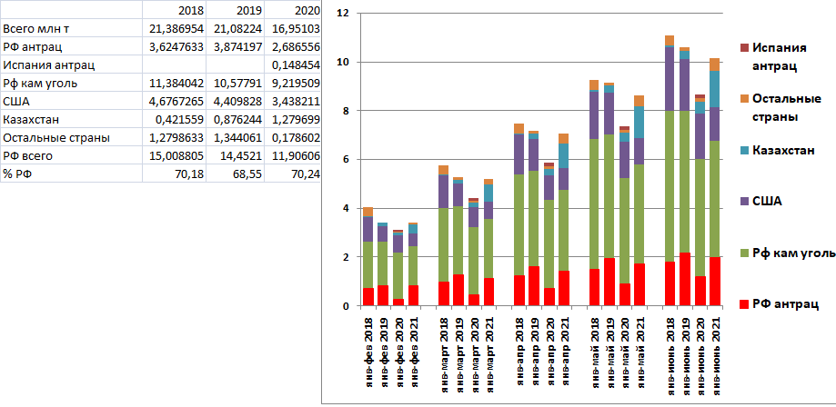Click the cell with value 21,386954

coord(177,29)
